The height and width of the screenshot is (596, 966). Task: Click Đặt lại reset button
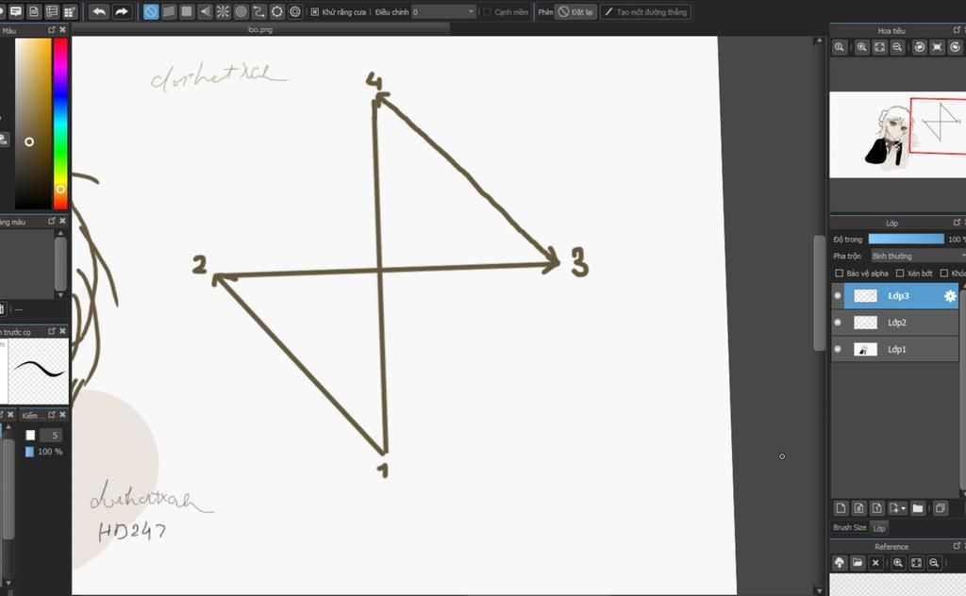576,11
